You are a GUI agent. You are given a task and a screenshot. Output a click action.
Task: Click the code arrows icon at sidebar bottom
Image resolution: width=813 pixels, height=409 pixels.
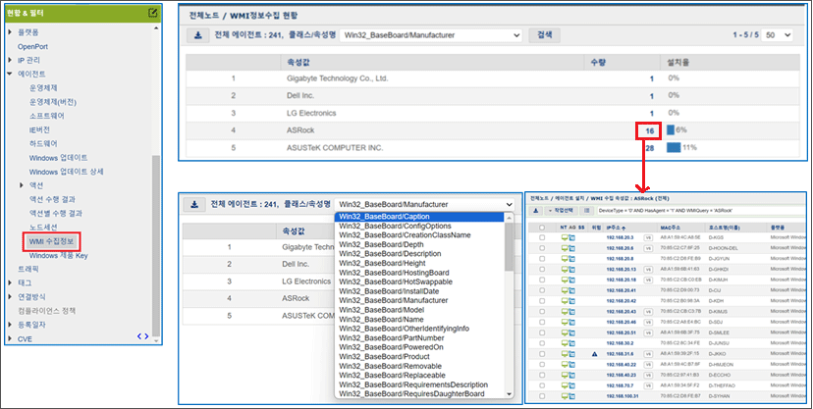[x=142, y=336]
